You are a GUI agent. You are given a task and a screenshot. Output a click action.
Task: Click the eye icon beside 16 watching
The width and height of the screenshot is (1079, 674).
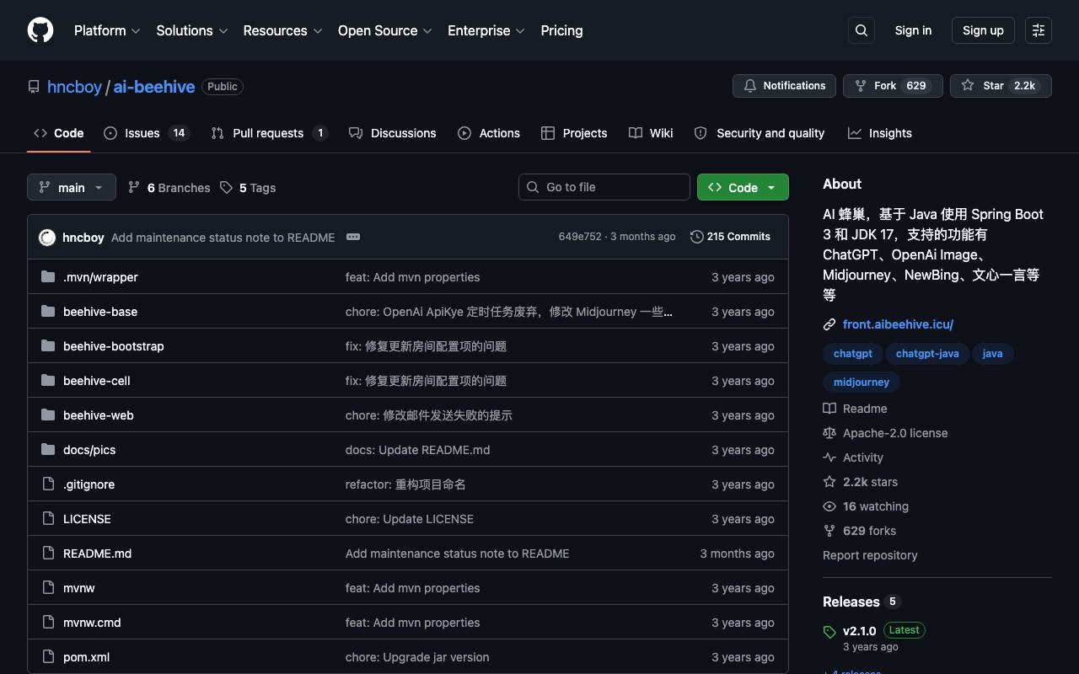[829, 506]
